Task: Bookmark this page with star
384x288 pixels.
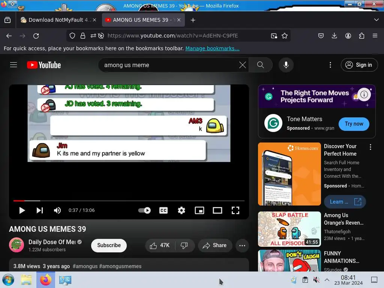Action: tap(285, 36)
